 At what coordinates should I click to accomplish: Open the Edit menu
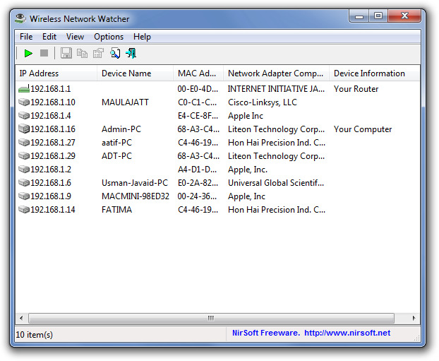point(49,37)
